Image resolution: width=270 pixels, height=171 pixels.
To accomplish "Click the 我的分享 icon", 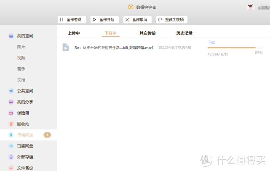I will click(11, 102).
